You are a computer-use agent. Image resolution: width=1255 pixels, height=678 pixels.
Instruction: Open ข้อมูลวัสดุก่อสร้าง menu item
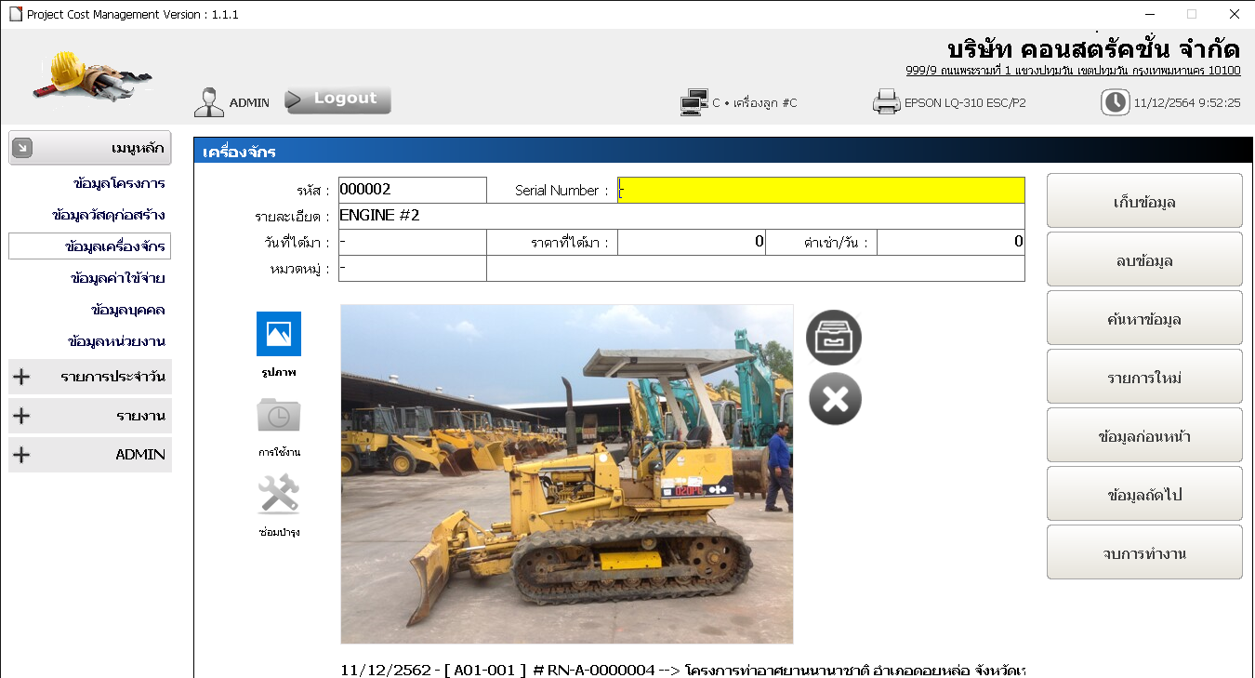[109, 215]
